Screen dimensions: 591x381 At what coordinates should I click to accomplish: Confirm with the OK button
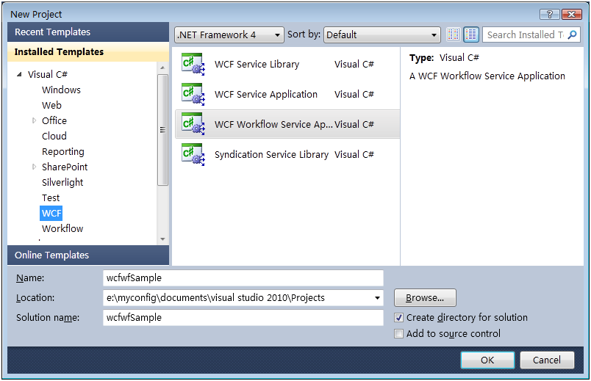[487, 360]
